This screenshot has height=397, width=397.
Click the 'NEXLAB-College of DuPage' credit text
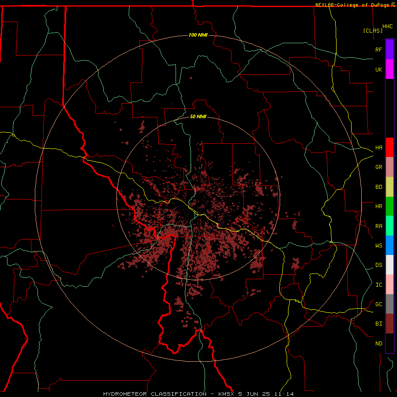click(352, 5)
